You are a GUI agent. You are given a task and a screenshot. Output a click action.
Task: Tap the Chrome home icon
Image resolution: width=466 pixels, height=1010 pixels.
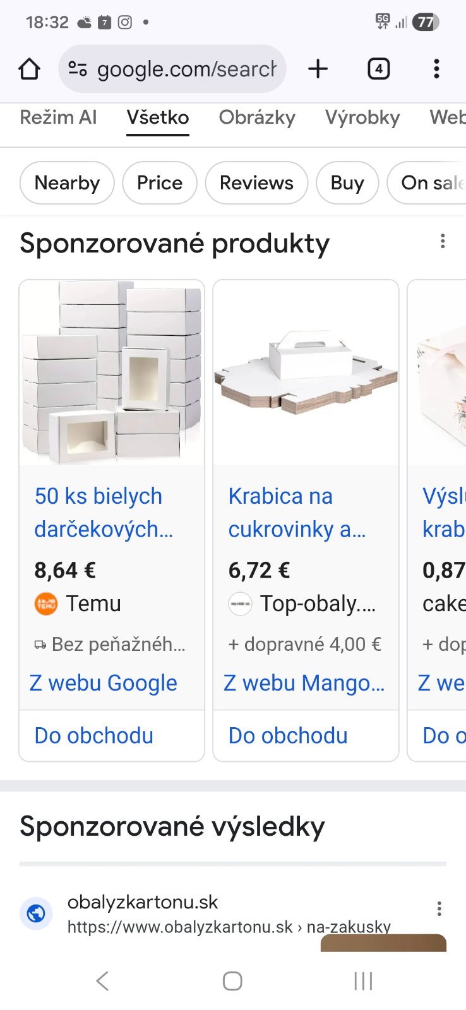coord(29,69)
